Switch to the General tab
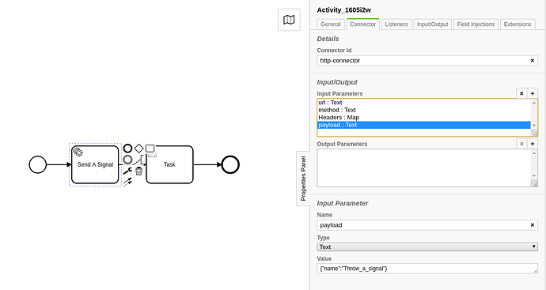The image size is (546, 290). click(331, 24)
